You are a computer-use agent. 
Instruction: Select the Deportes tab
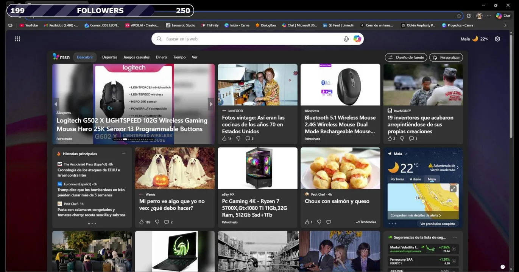click(x=110, y=57)
